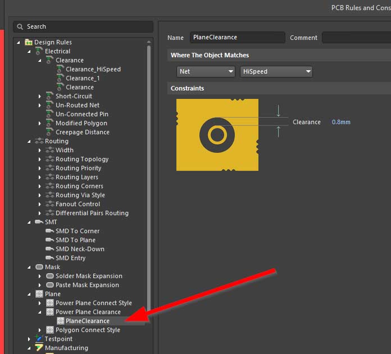Click the Electrical category icon
Screen dimensions: 391x354
[x=39, y=51]
